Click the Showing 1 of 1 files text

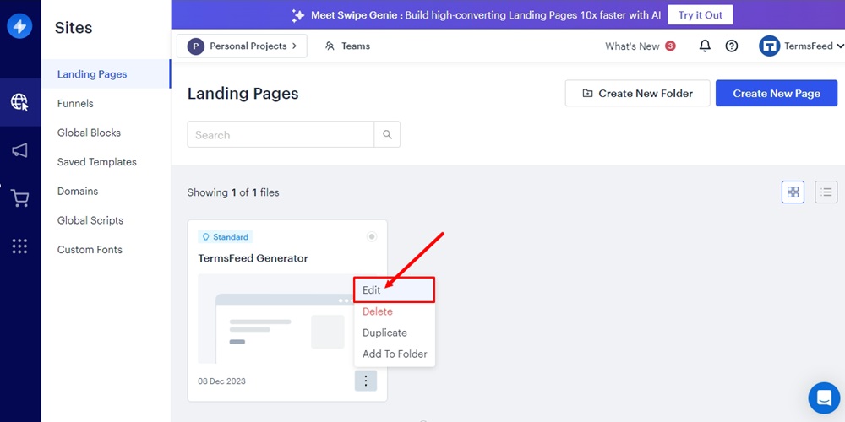click(233, 192)
